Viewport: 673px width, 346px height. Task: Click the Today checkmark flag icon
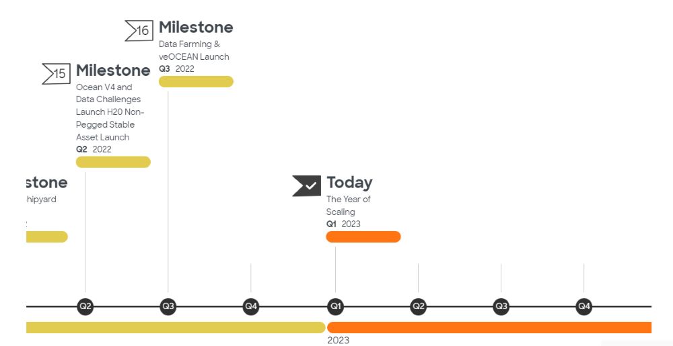coord(306,185)
